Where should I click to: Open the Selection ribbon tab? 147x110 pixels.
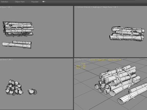point(5,2)
